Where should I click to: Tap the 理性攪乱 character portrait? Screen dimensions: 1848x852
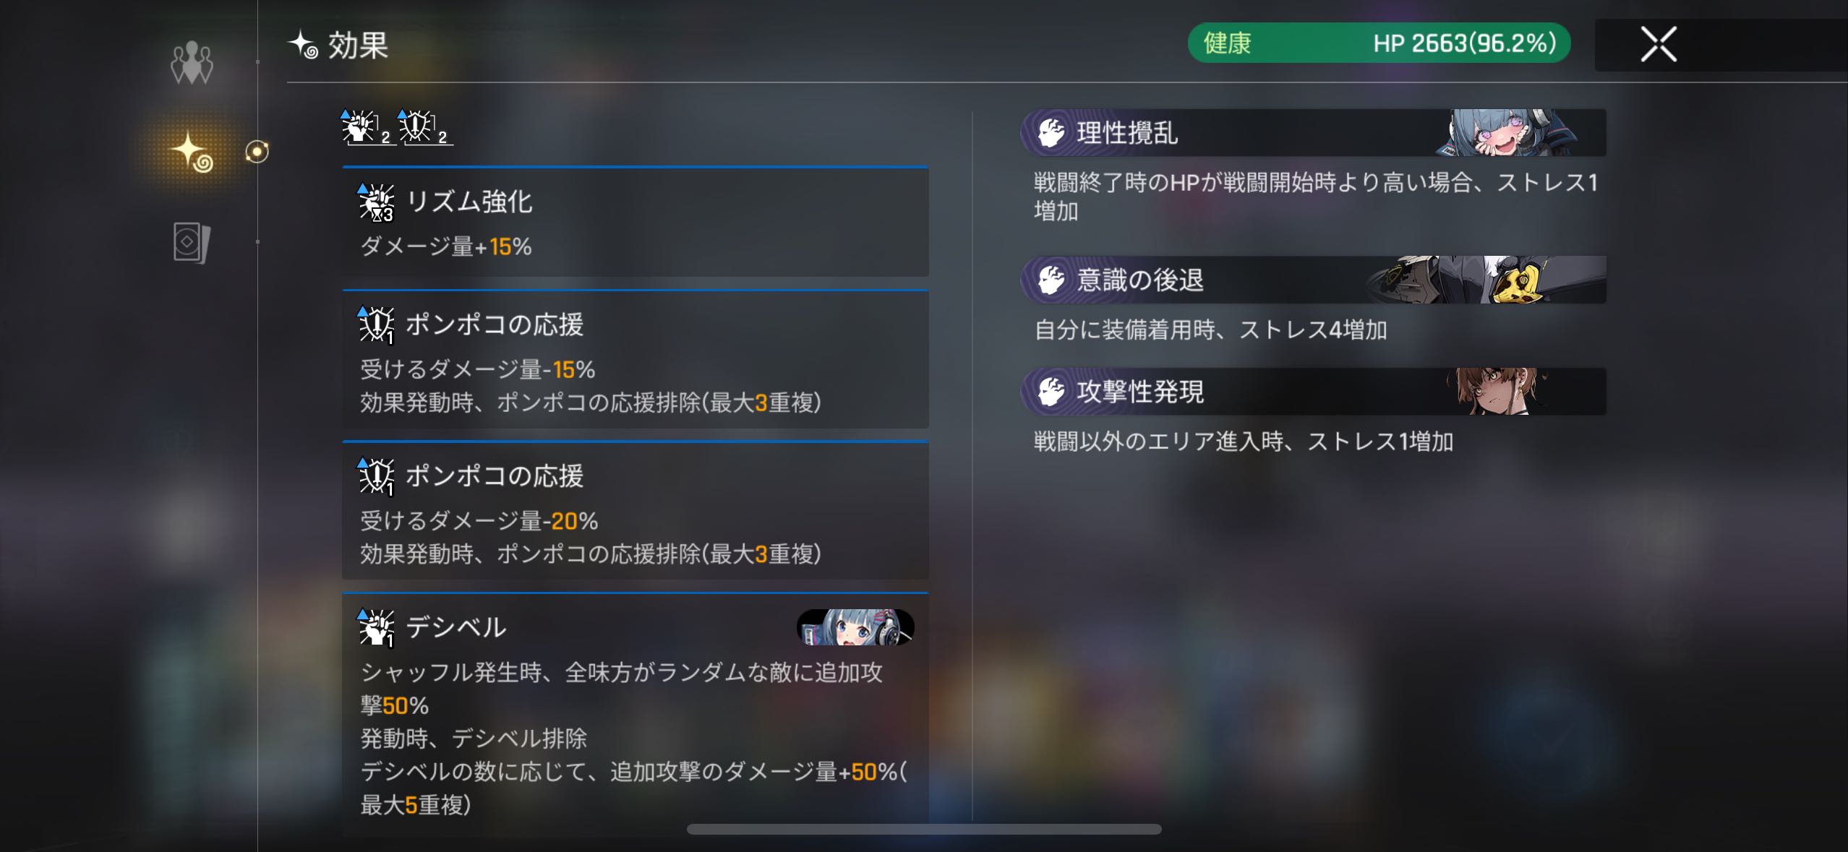coord(1507,132)
